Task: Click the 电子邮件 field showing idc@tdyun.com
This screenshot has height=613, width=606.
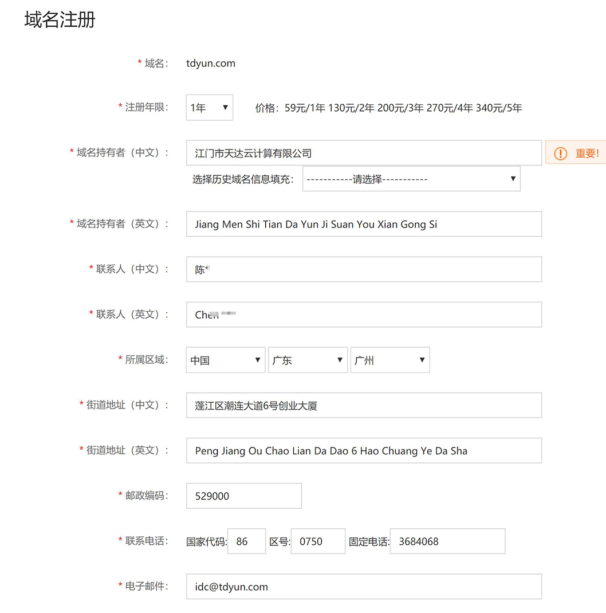Action: pyautogui.click(x=364, y=587)
